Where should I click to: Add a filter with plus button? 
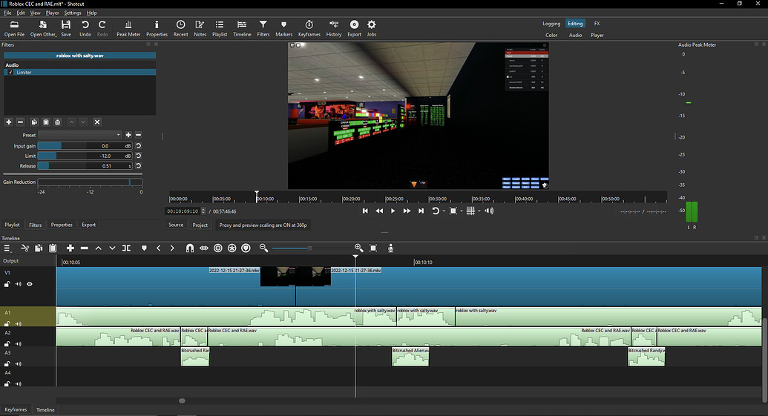click(8, 122)
